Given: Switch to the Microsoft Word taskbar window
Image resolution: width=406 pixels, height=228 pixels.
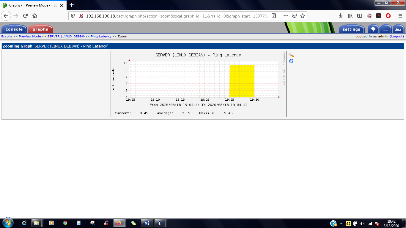Looking at the screenshot, I should [147, 223].
